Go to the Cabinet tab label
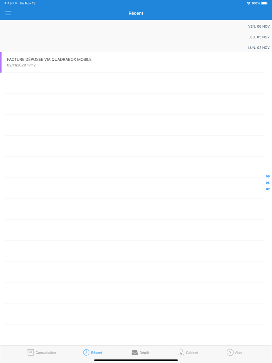Image resolution: width=272 pixels, height=363 pixels. pyautogui.click(x=192, y=353)
